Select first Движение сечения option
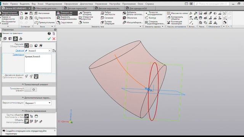 click(26, 76)
